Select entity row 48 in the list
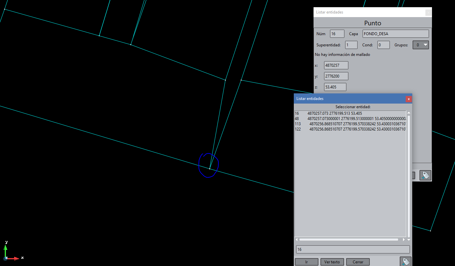 click(x=350, y=119)
